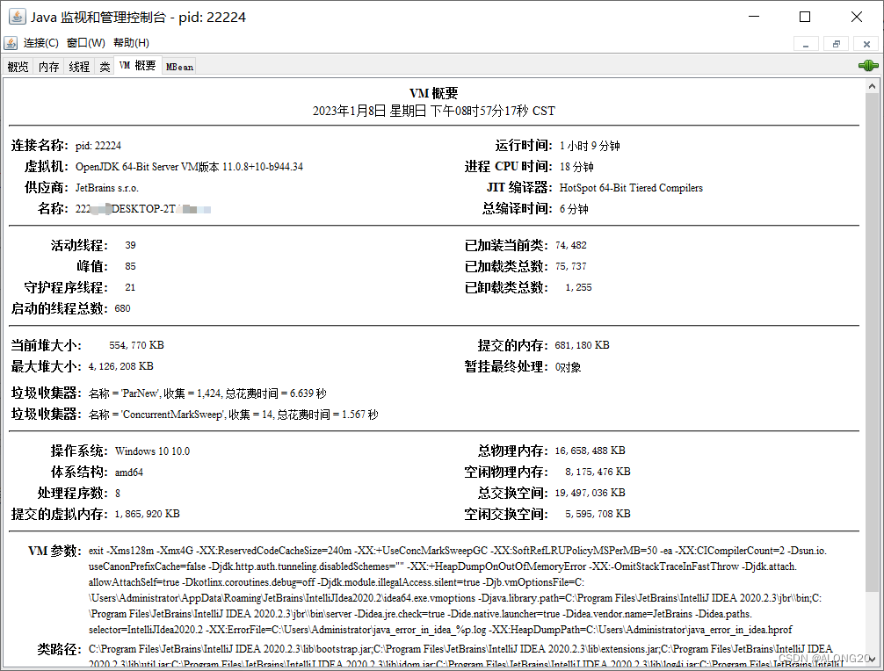This screenshot has height=671, width=884.
Task: Maximize the main console window
Action: (x=805, y=17)
